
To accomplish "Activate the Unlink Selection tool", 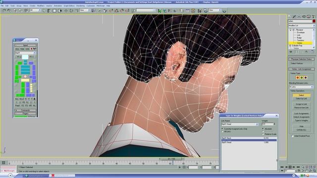I will [21, 10].
